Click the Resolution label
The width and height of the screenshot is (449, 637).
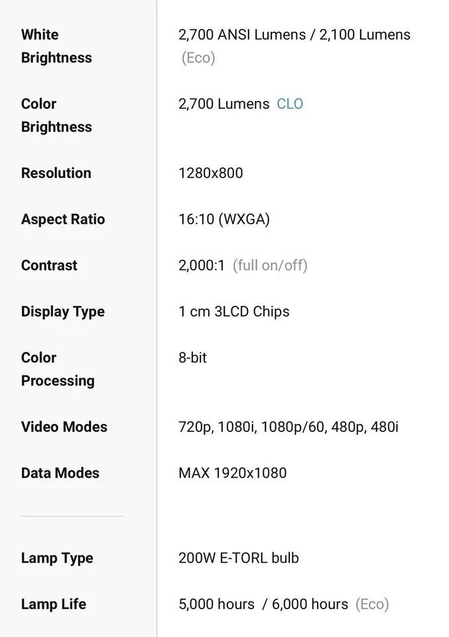[x=56, y=173]
